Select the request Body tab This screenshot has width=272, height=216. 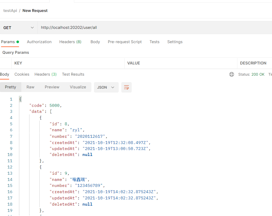(95, 42)
